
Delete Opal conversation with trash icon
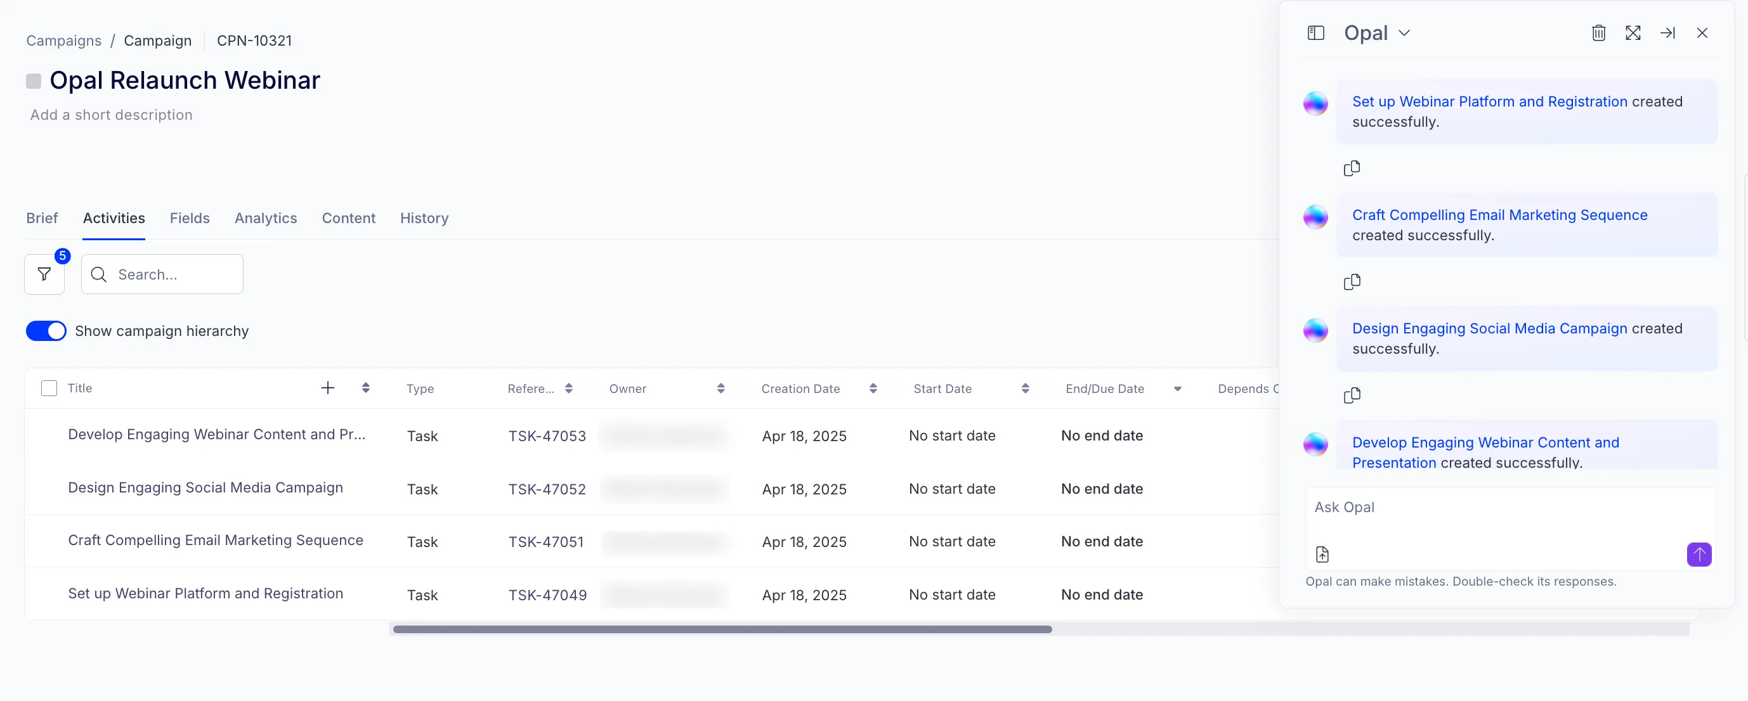click(1599, 32)
